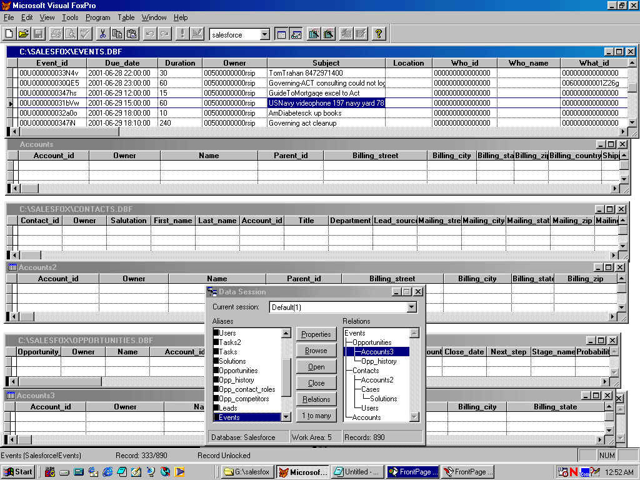The image size is (640, 480).
Task: Click the Accounts3 window table icon
Action: [x=11, y=395]
